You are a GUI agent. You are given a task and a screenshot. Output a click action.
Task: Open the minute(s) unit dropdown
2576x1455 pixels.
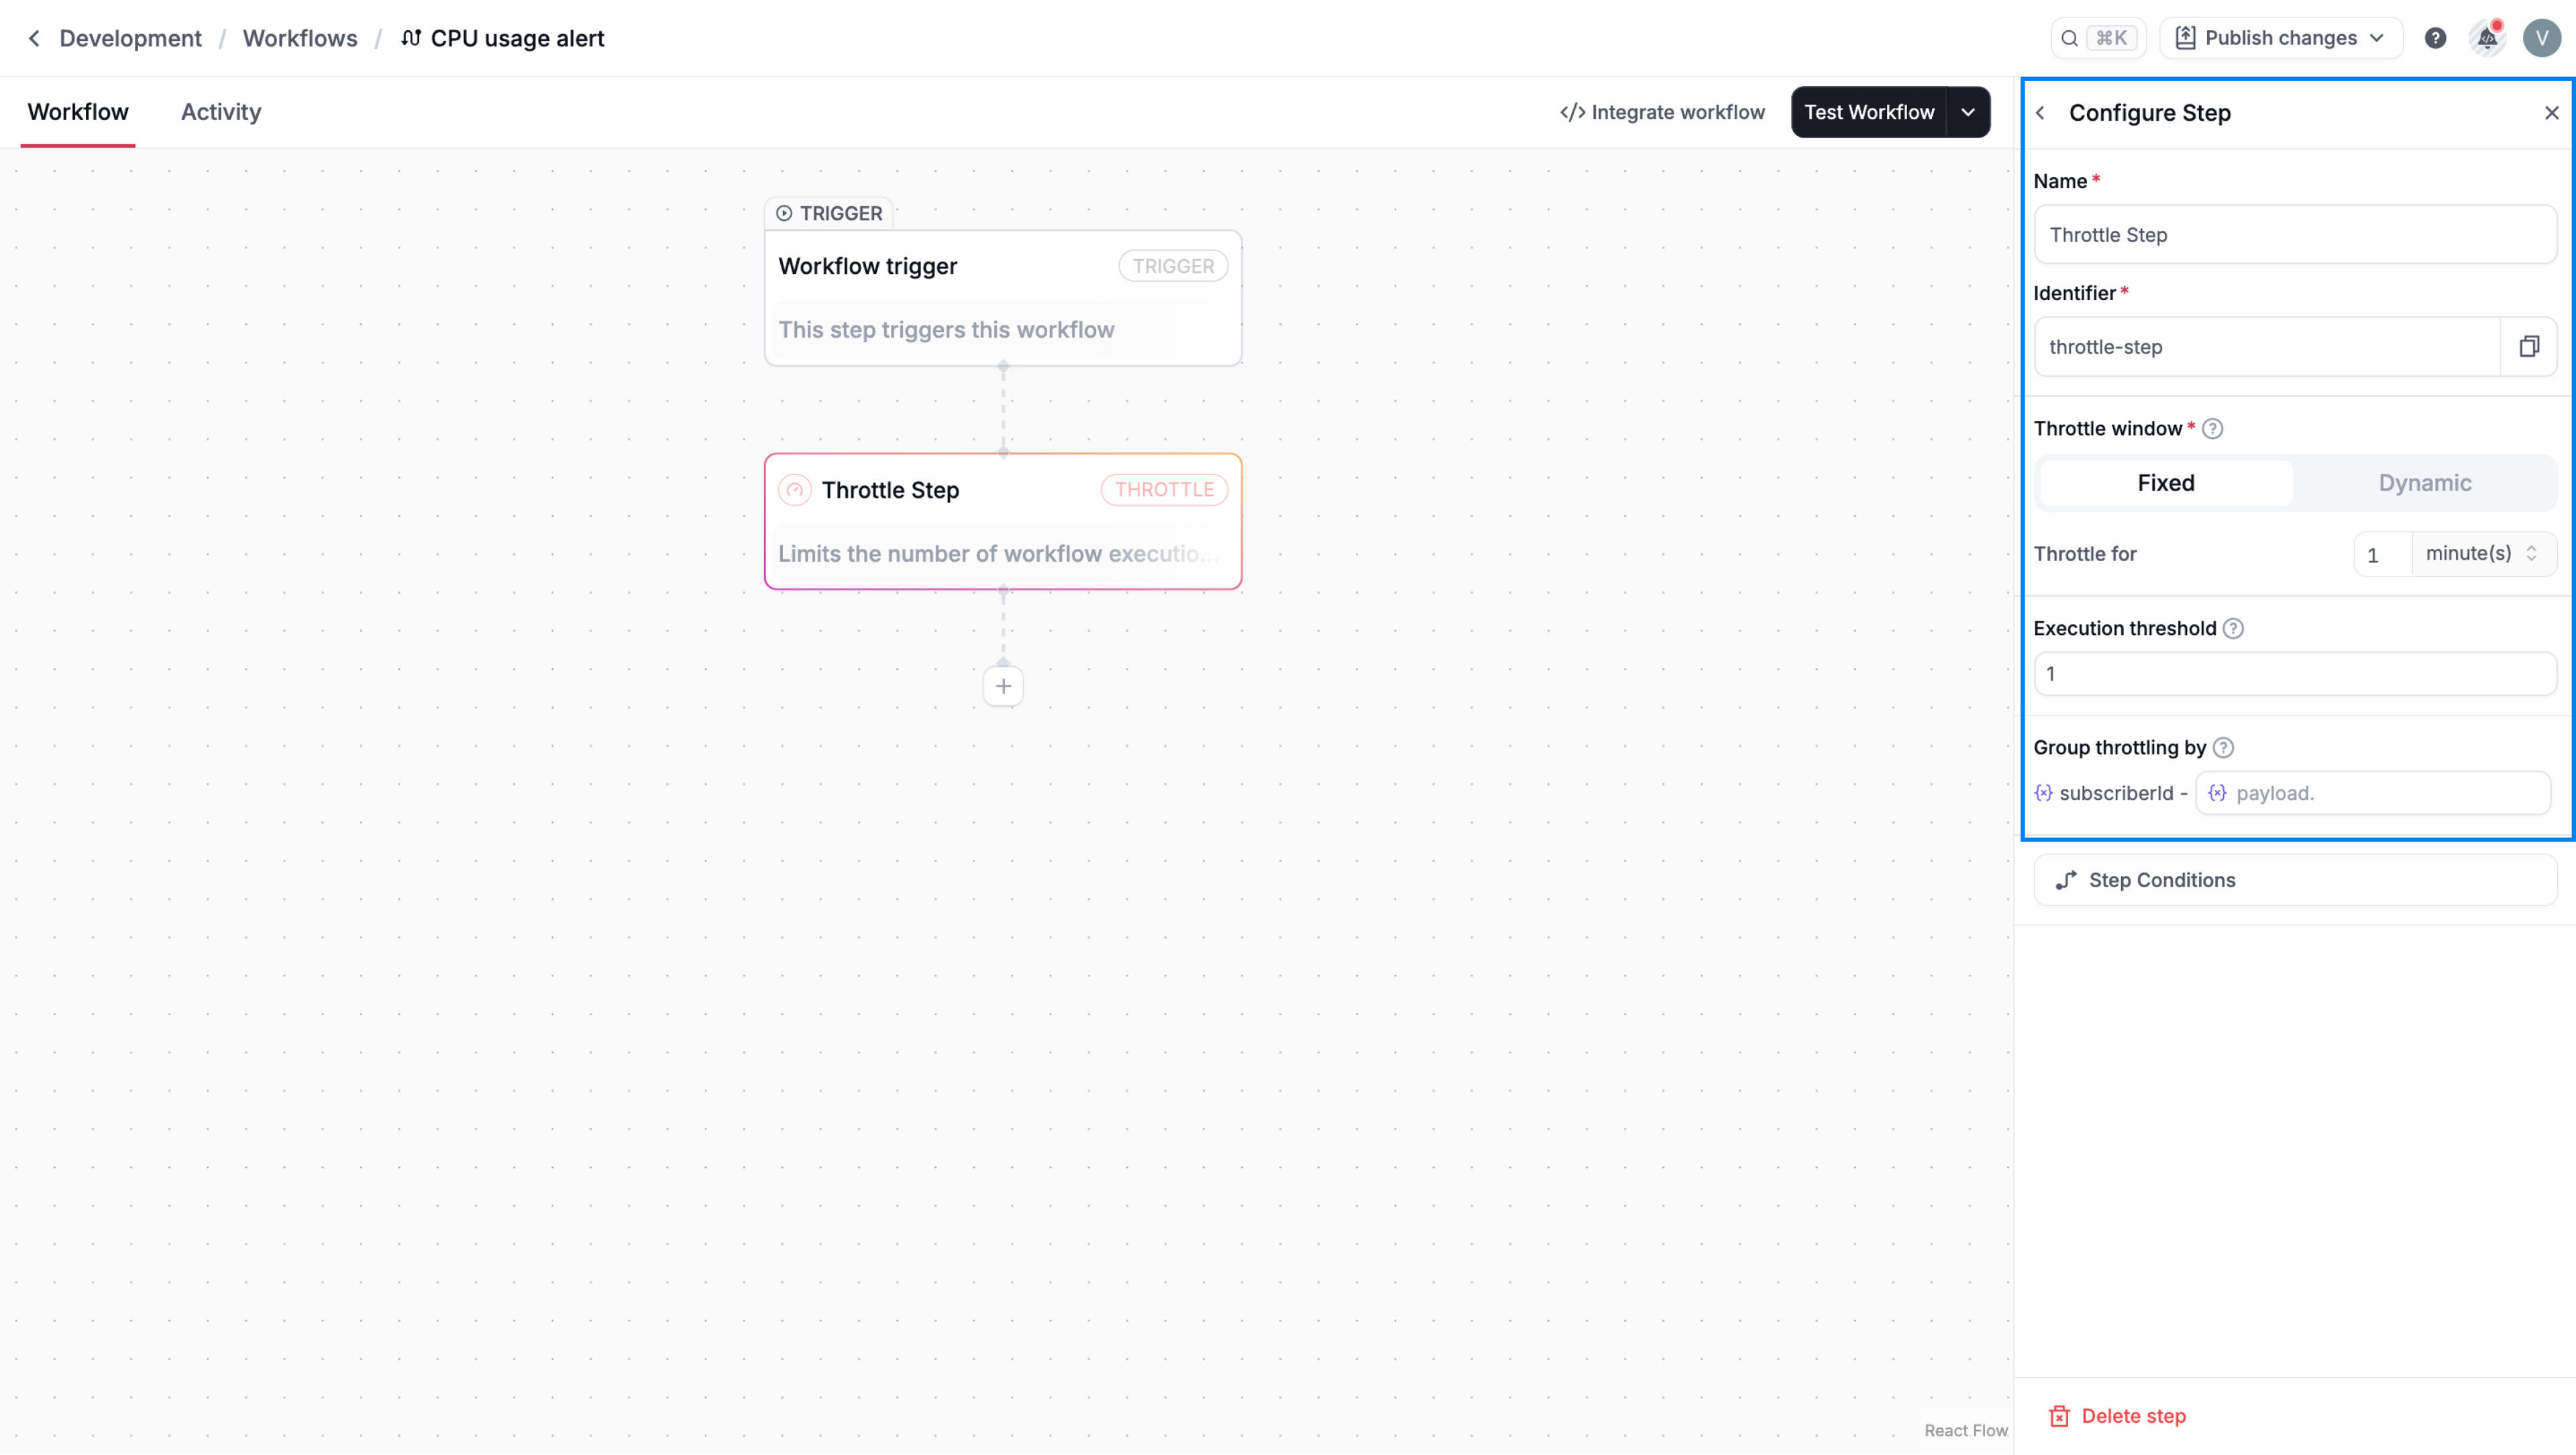2482,554
